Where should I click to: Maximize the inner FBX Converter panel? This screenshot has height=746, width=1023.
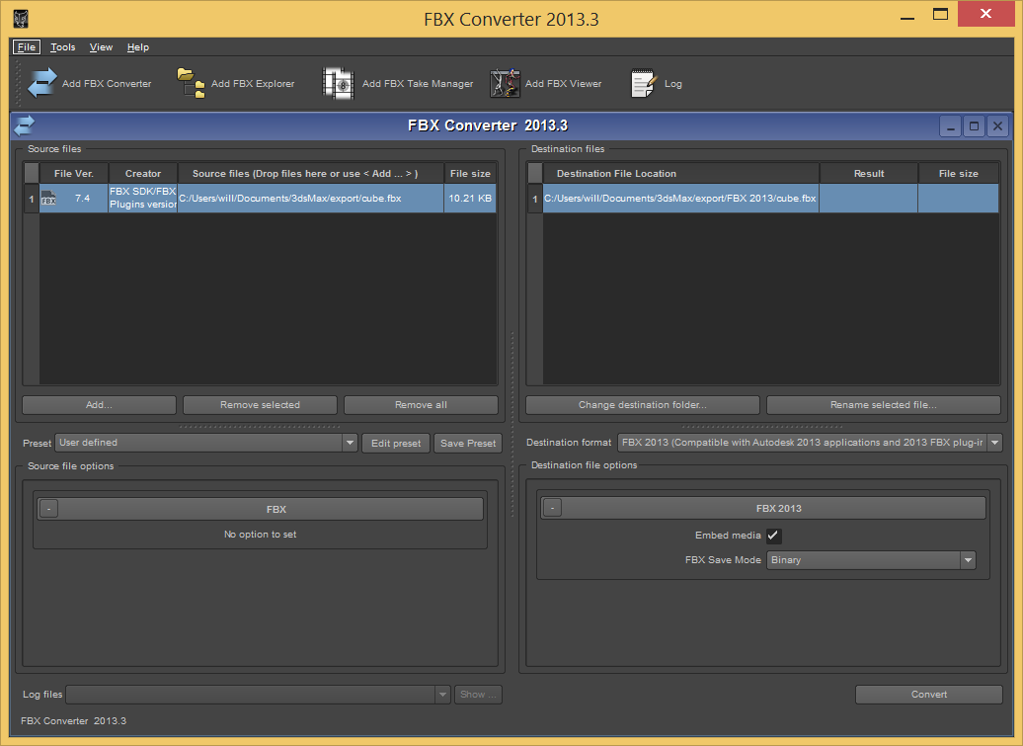coord(974,125)
